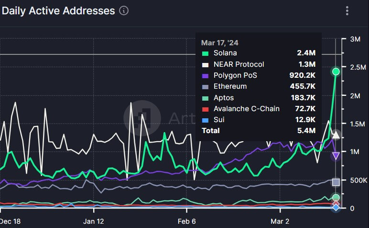Image resolution: width=369 pixels, height=228 pixels.
Task: Click the Solana green color swatch in tooltip
Action: (x=206, y=53)
